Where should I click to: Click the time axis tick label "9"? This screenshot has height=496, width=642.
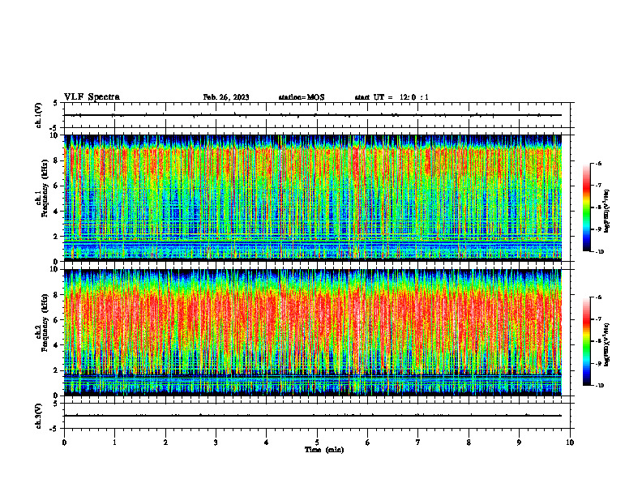tap(519, 443)
